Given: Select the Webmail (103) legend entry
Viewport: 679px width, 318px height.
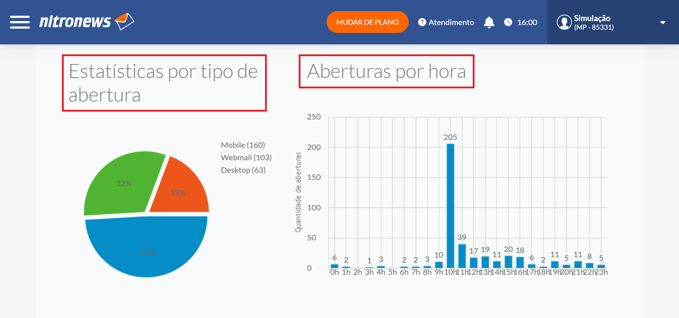Looking at the screenshot, I should pos(246,157).
